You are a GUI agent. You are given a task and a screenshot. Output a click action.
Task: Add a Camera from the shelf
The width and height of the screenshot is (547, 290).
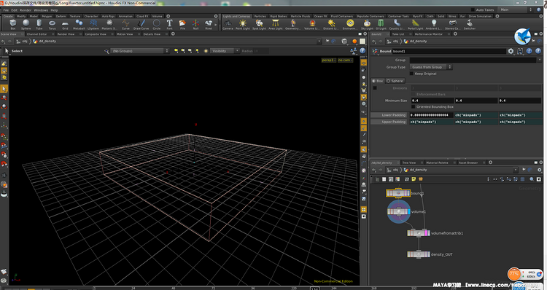pyautogui.click(x=228, y=24)
